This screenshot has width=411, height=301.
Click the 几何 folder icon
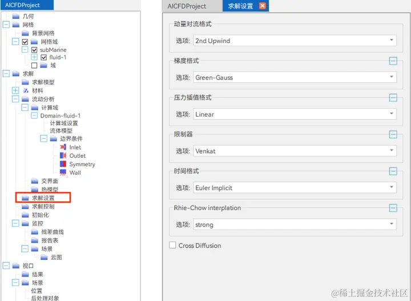click(16, 16)
